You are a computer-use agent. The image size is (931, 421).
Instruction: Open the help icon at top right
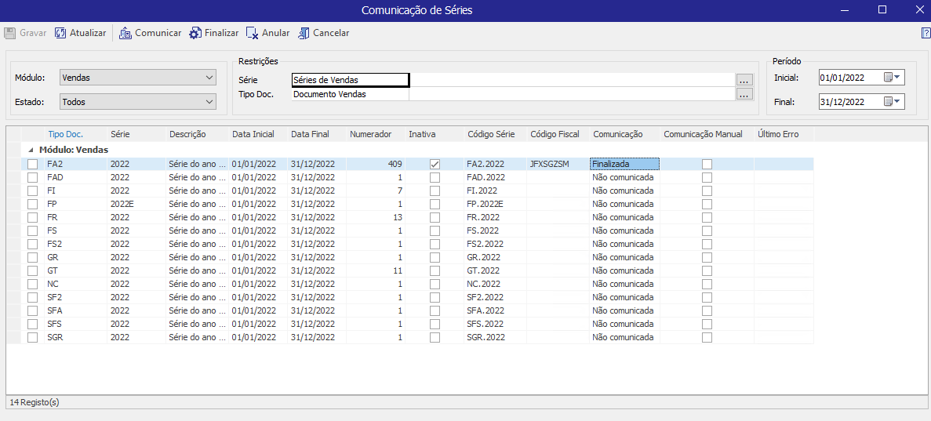point(926,33)
